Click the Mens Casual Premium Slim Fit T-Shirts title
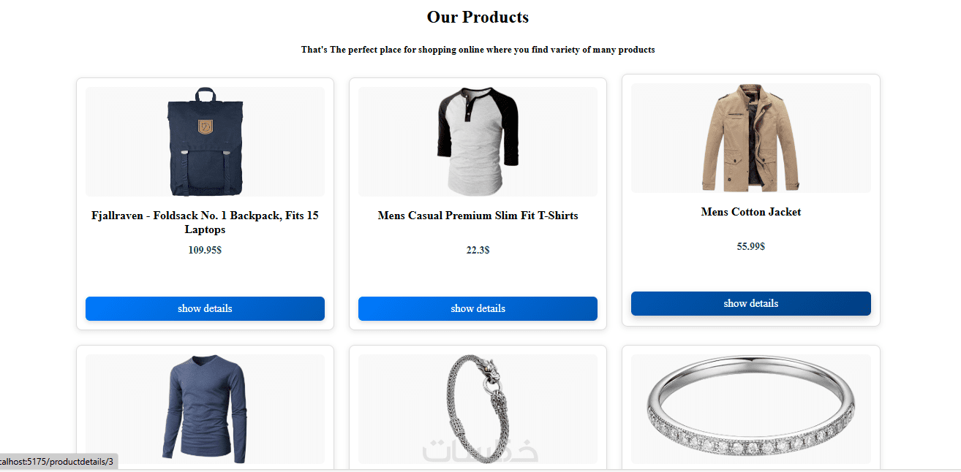Viewport: 961px width, 472px height. [x=478, y=216]
